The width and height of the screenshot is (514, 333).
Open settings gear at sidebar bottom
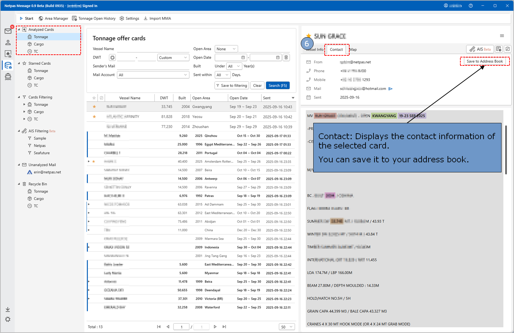[x=8, y=319]
